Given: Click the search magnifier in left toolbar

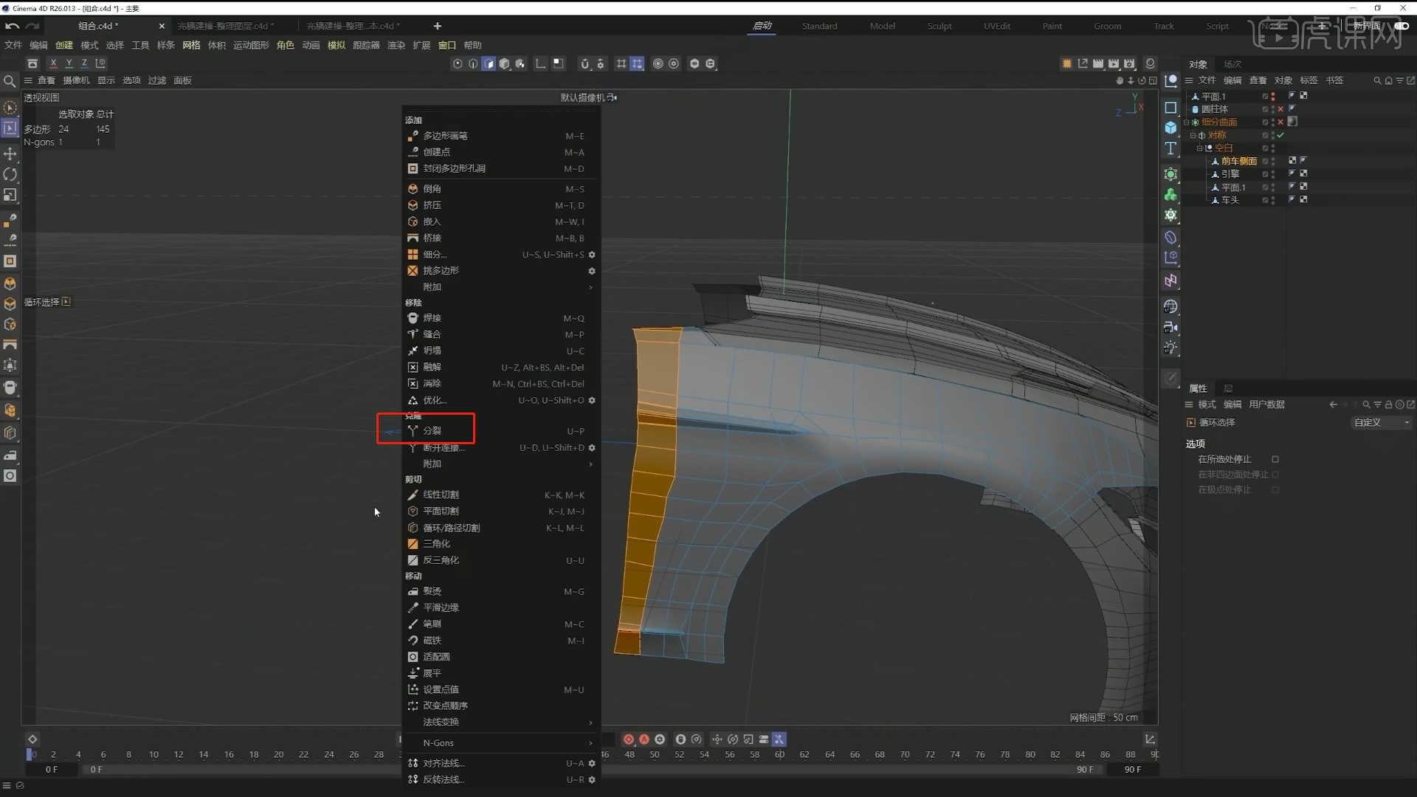Looking at the screenshot, I should click(10, 81).
